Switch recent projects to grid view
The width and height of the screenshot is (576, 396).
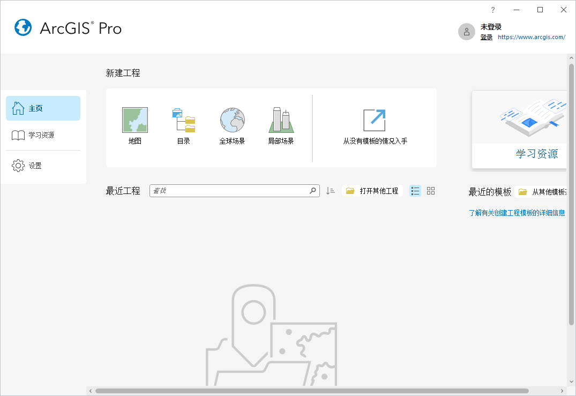coord(430,190)
